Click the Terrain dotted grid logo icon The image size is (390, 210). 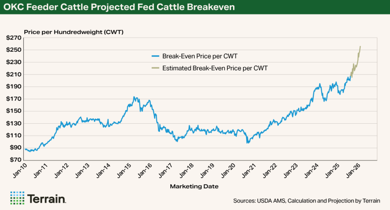(17, 198)
